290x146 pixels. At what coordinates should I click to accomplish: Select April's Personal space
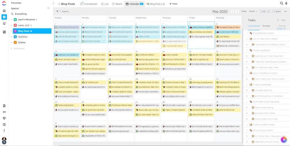point(26,19)
